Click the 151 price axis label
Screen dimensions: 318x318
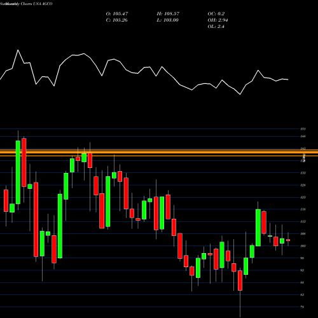click(303, 129)
